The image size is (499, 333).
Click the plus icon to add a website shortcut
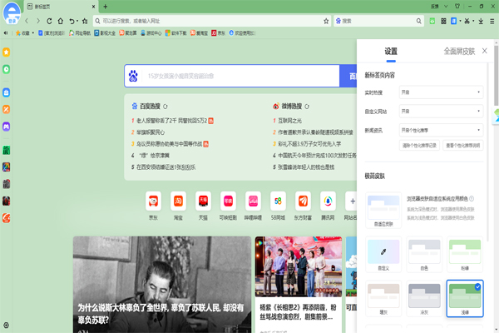[x=352, y=201]
